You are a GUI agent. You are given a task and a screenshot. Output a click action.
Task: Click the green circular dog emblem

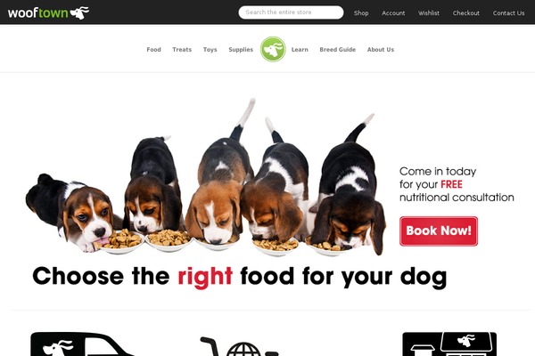273,50
